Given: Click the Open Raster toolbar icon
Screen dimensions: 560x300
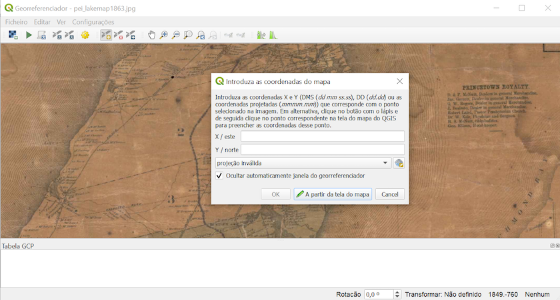Looking at the screenshot, I should pyautogui.click(x=13, y=35).
